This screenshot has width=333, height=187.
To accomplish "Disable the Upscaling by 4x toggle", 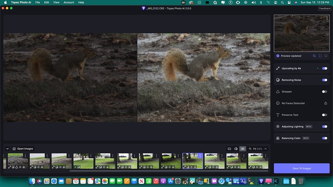I will 324,68.
